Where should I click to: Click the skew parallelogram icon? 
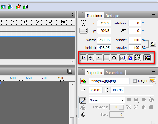[x=123, y=31]
